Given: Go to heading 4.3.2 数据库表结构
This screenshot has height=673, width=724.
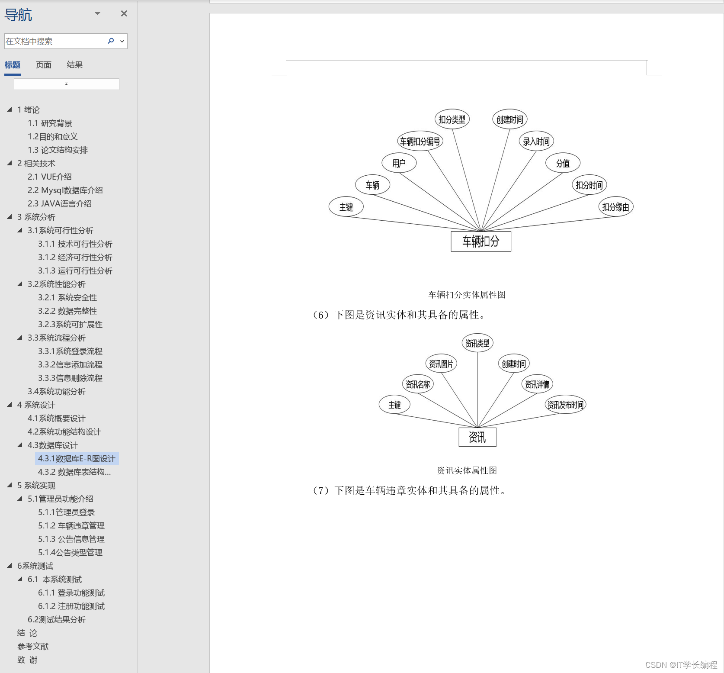Looking at the screenshot, I should coord(74,472).
